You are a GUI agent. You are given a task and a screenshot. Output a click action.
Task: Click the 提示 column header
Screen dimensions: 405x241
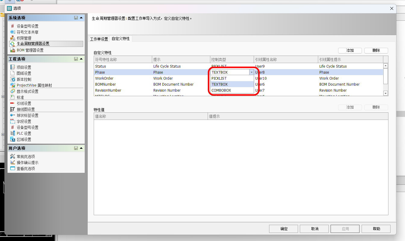pyautogui.click(x=181, y=59)
